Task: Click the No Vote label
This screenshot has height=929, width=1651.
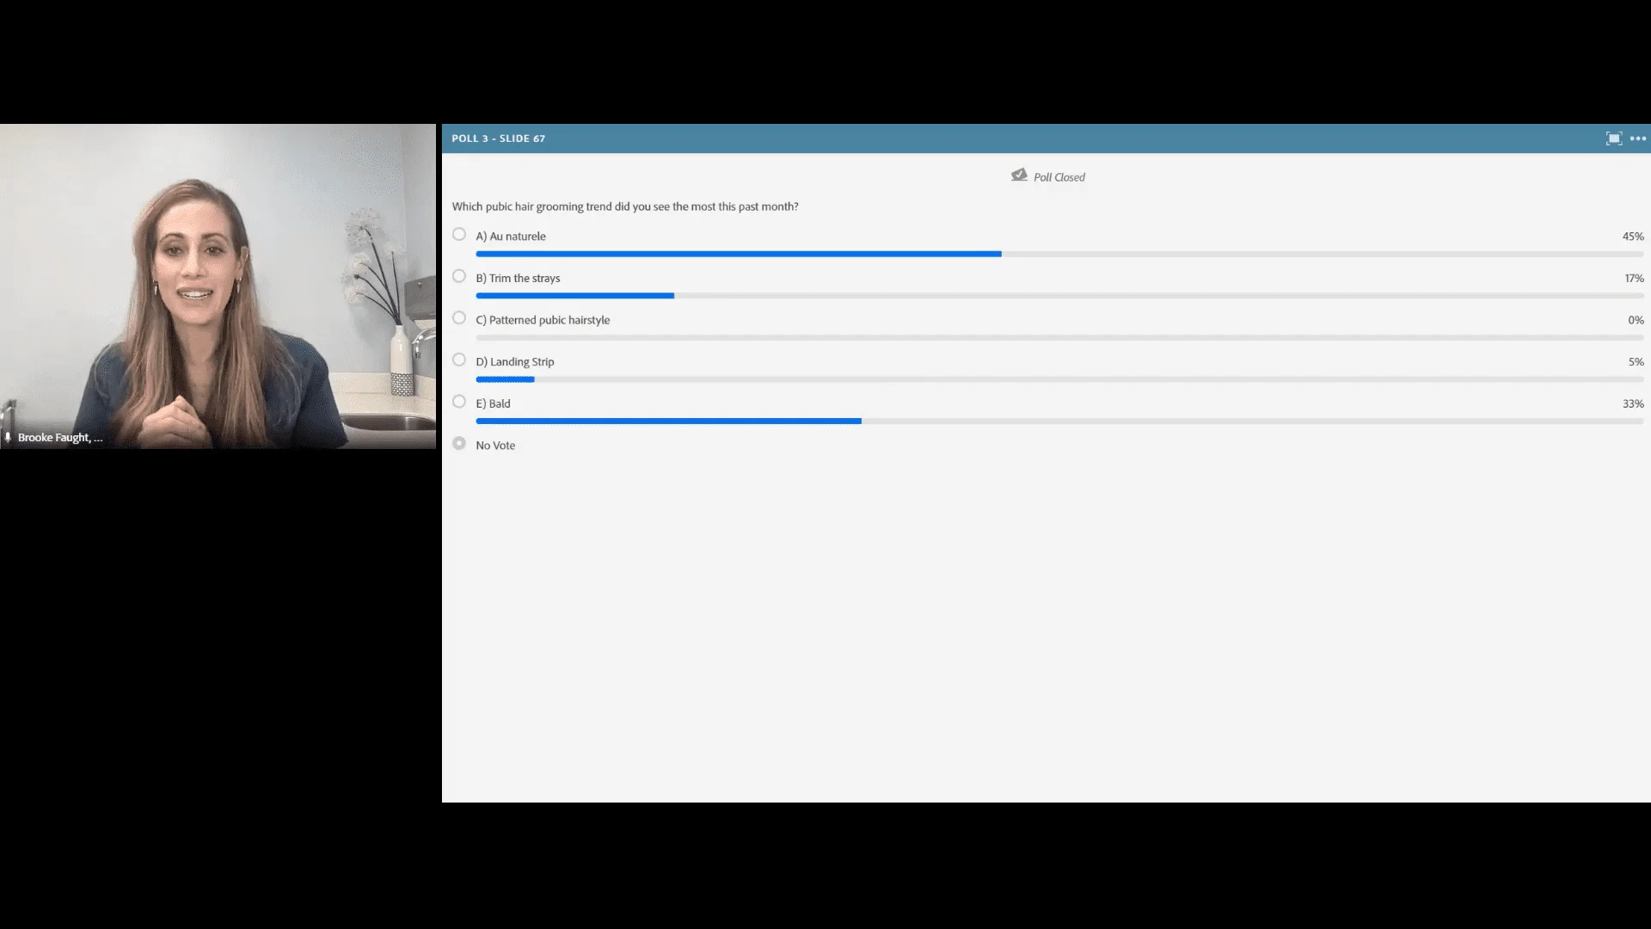Action: point(495,446)
